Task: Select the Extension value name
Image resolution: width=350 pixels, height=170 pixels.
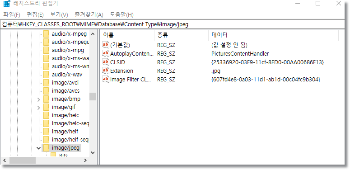Action: point(121,71)
